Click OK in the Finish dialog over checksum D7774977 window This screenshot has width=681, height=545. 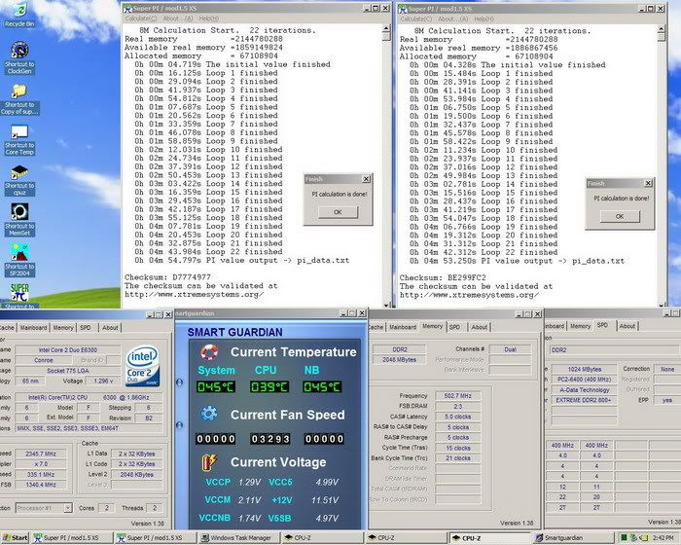coord(338,212)
